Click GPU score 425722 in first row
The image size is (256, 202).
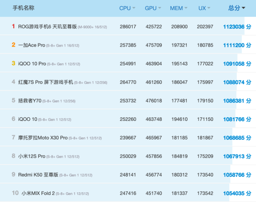154,27
